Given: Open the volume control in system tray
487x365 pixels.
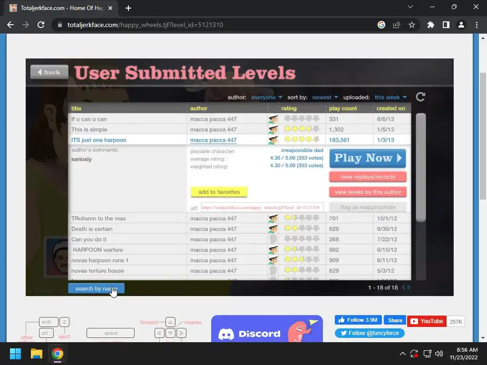Looking at the screenshot, I should click(x=439, y=354).
